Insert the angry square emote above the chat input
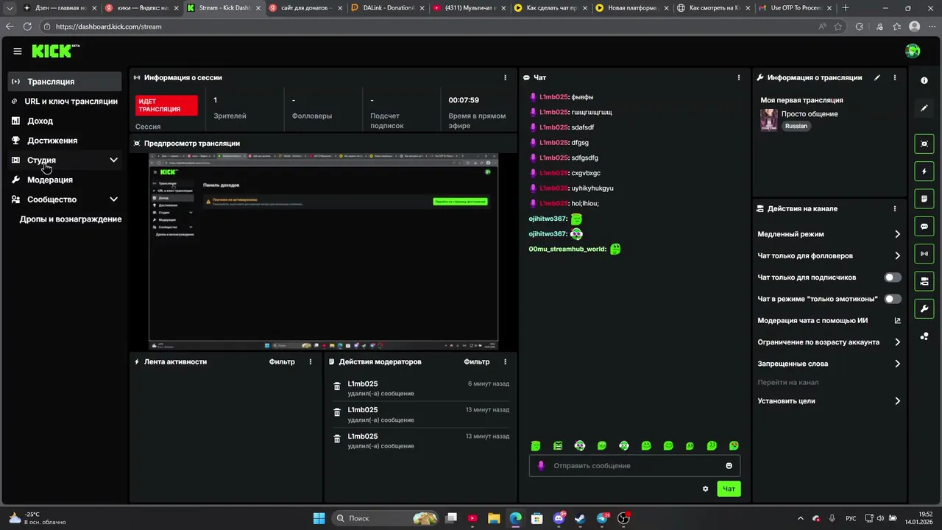 click(x=558, y=445)
